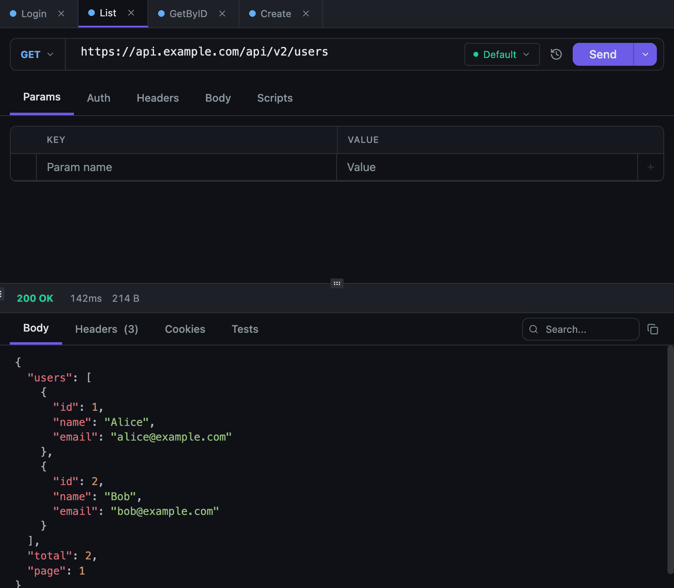Image resolution: width=674 pixels, height=588 pixels.
Task: Focus the Param name input
Action: (x=186, y=167)
